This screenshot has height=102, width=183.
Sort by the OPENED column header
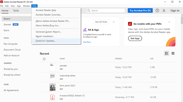(x=118, y=59)
